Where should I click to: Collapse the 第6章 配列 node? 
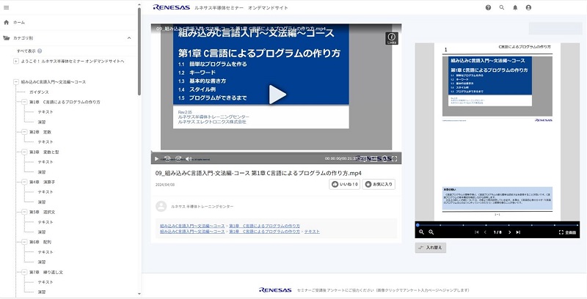[24, 242]
